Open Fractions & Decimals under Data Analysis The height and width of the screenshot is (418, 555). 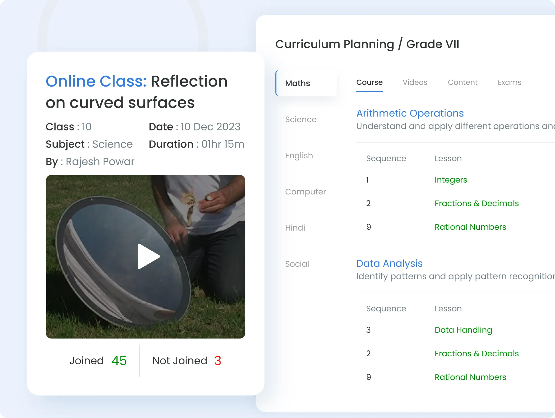(476, 354)
